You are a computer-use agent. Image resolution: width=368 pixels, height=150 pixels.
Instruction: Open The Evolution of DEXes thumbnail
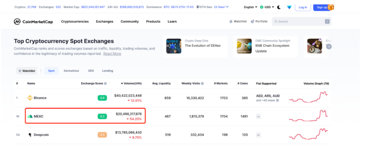pyautogui.click(x=174, y=46)
